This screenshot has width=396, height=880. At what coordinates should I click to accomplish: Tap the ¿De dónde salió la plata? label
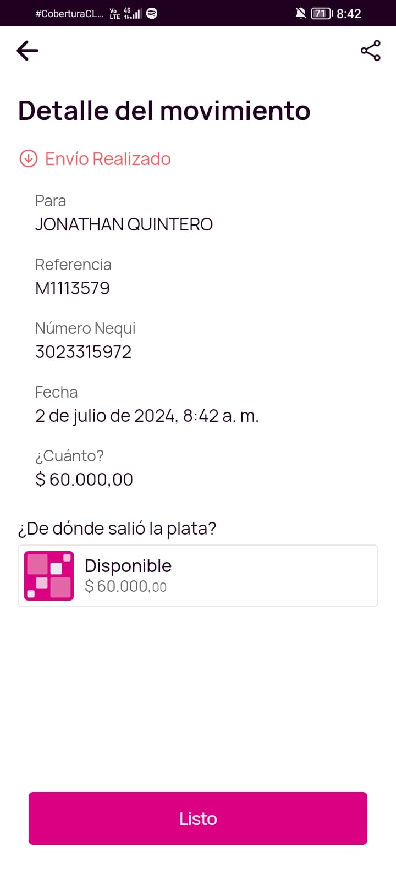click(117, 529)
